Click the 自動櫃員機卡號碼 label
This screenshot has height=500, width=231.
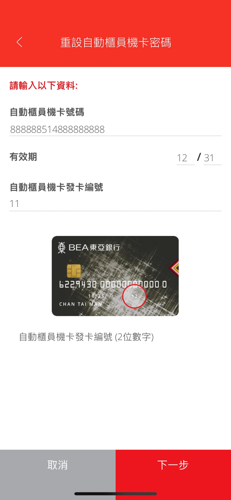[47, 112]
